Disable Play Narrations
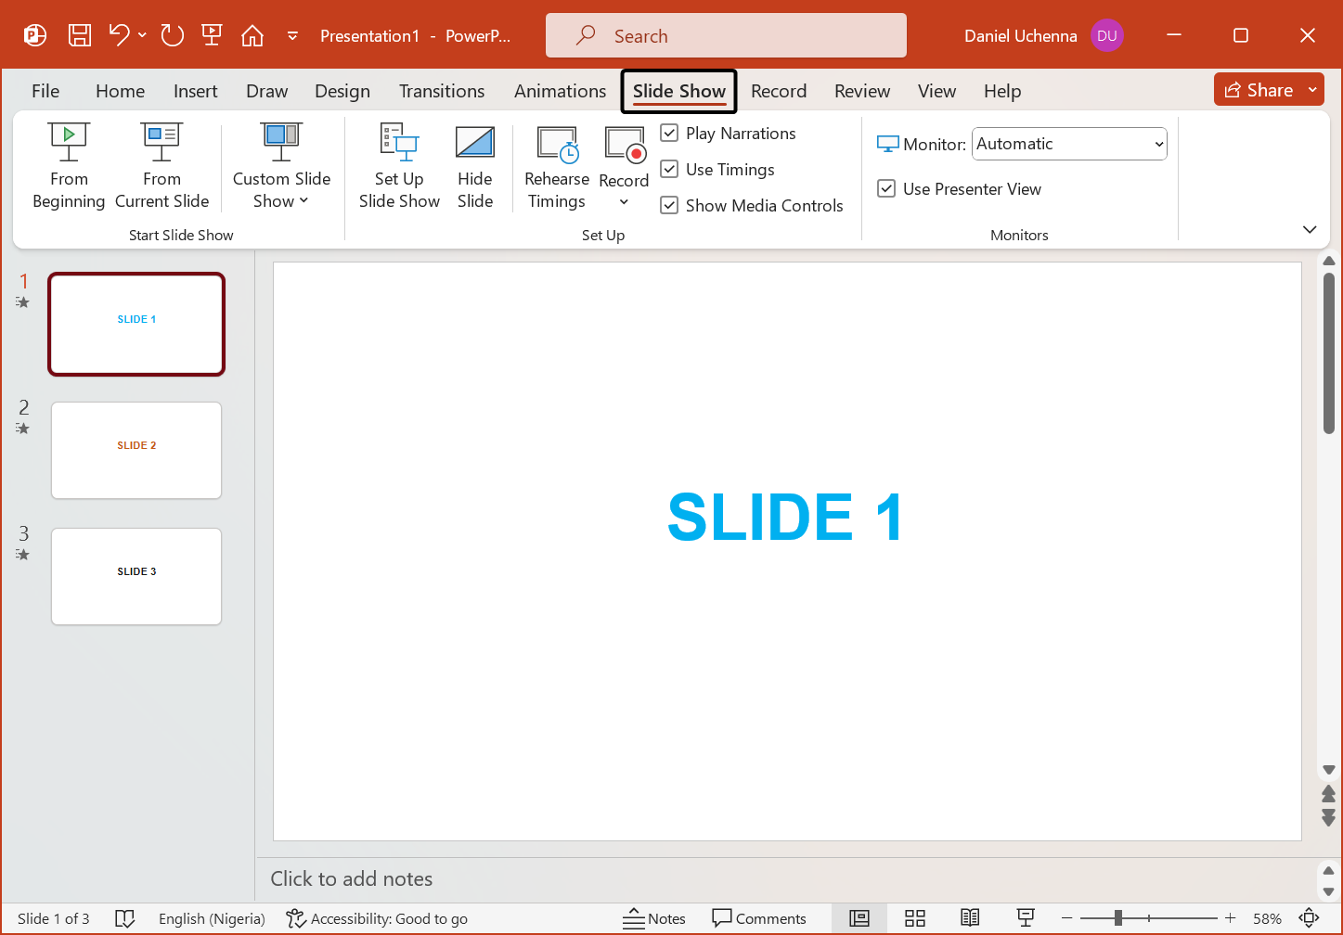The image size is (1343, 935). click(670, 133)
